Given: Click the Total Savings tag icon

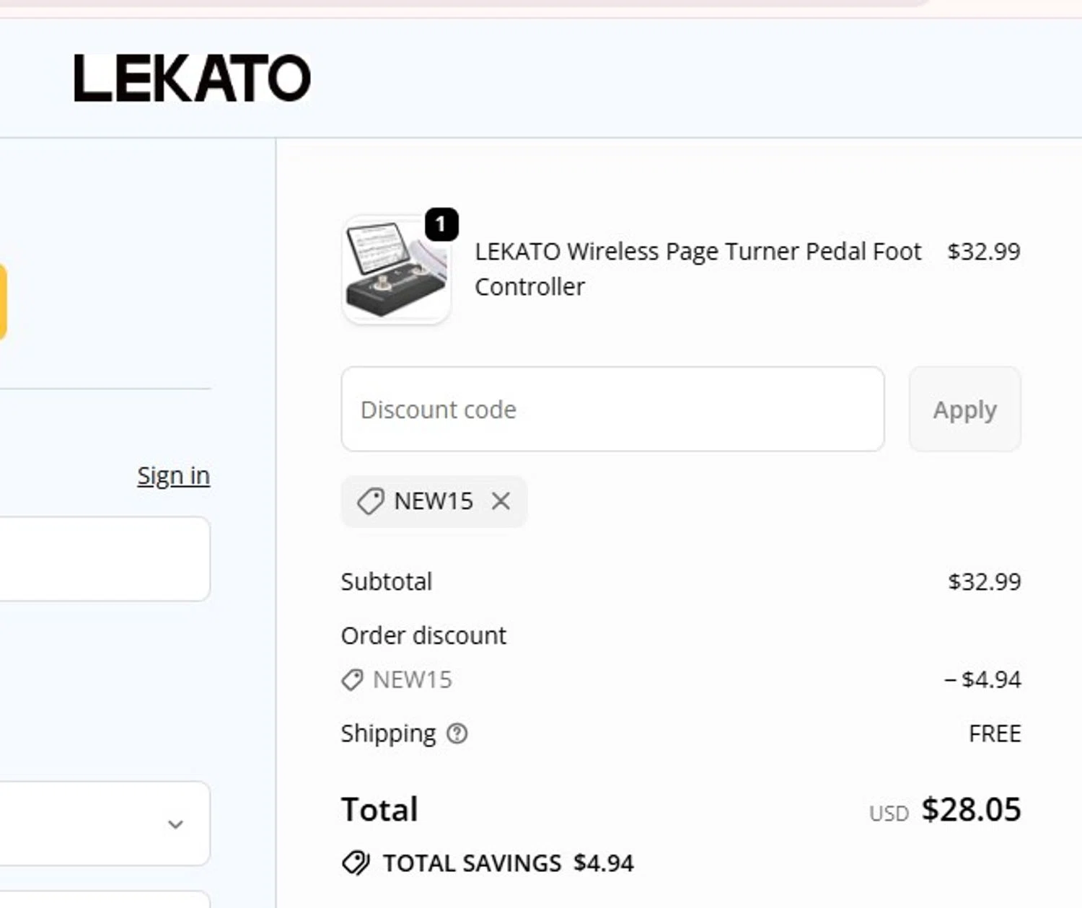Looking at the screenshot, I should pos(356,863).
